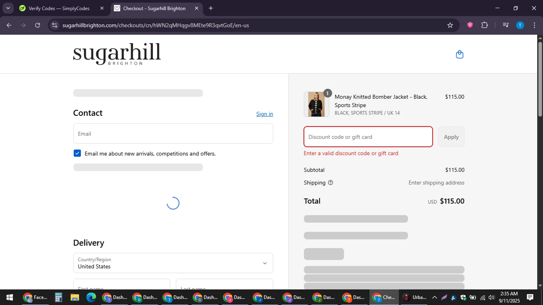Close the Verify Codes SimplyCodes tab

click(x=102, y=8)
